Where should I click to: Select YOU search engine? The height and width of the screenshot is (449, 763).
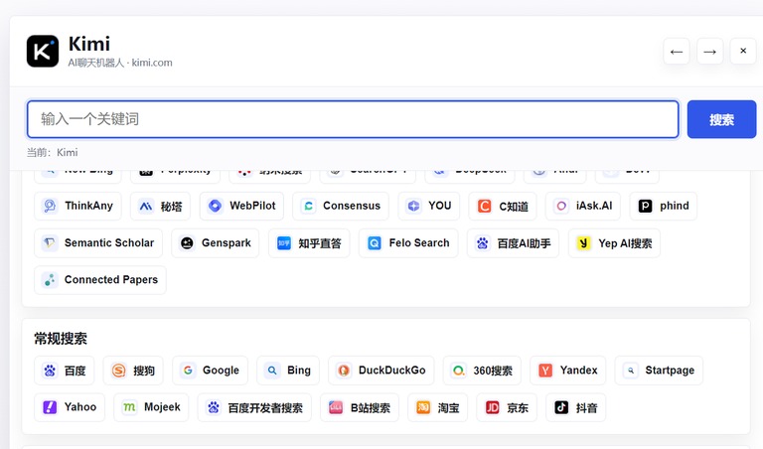coord(429,206)
